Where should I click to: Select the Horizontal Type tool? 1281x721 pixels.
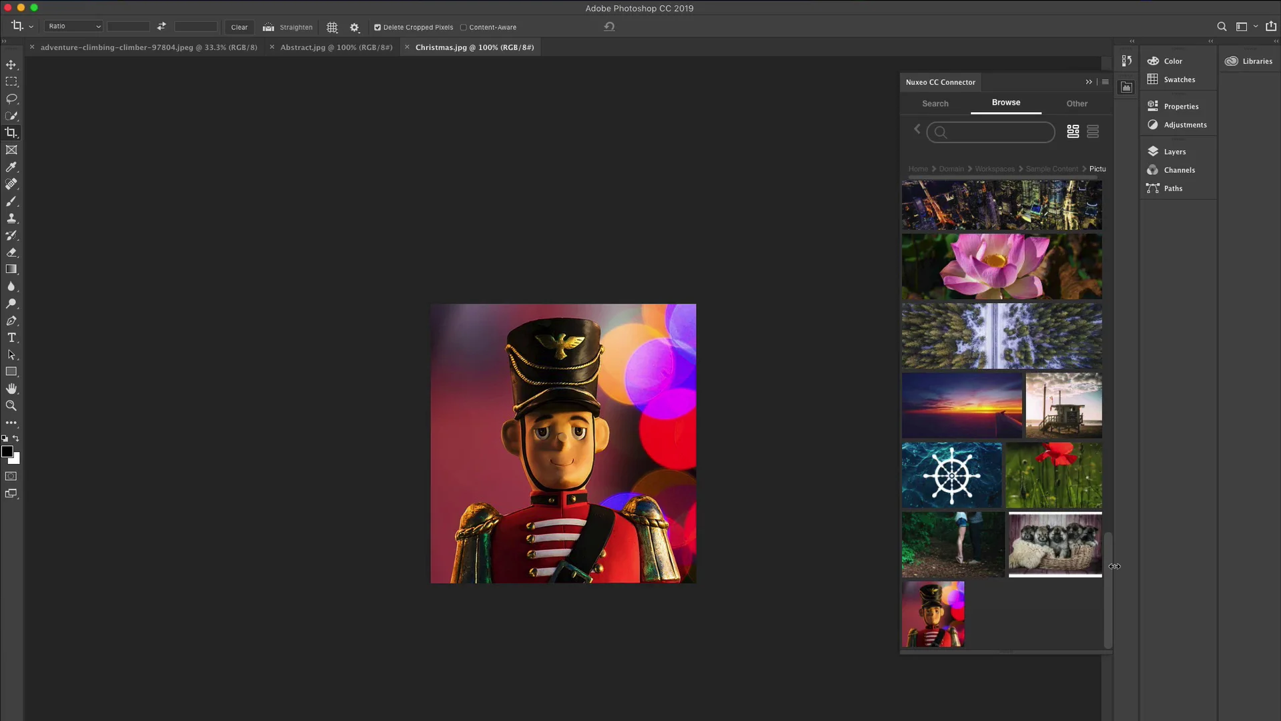click(x=11, y=338)
